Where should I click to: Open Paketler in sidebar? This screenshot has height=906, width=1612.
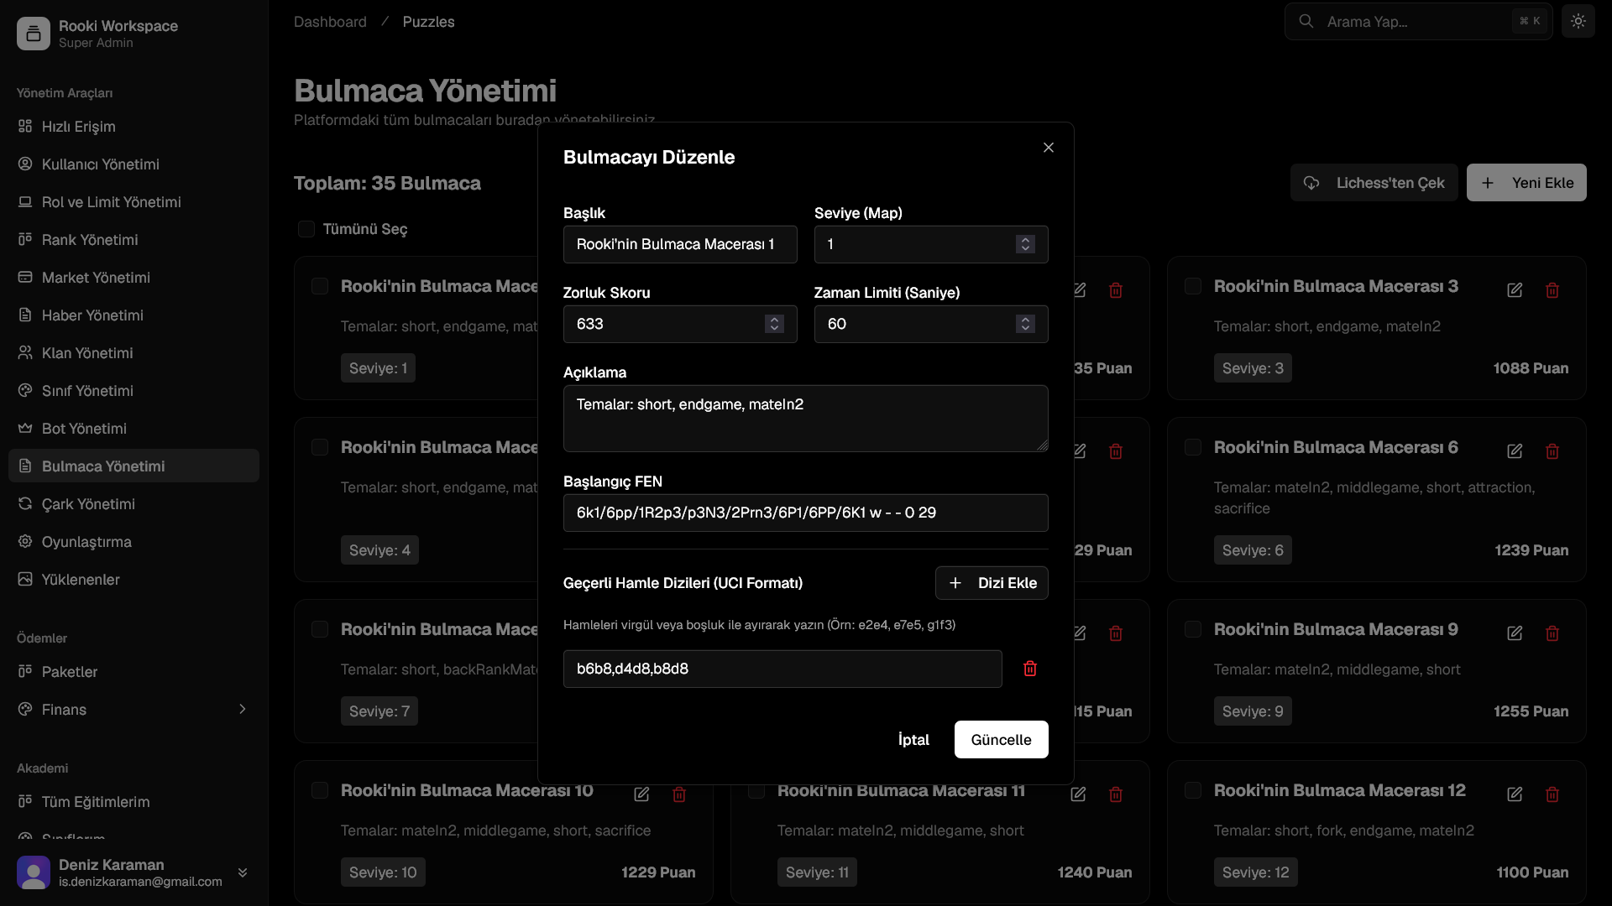pos(134,672)
